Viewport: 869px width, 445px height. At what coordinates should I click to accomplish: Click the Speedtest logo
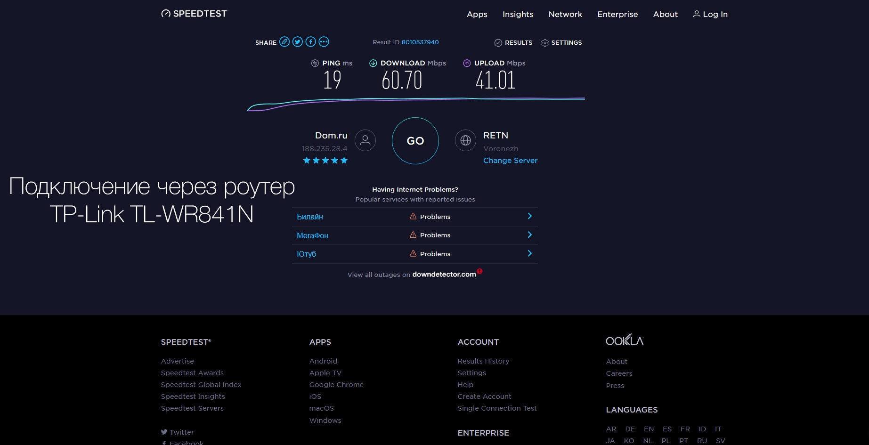click(x=194, y=14)
